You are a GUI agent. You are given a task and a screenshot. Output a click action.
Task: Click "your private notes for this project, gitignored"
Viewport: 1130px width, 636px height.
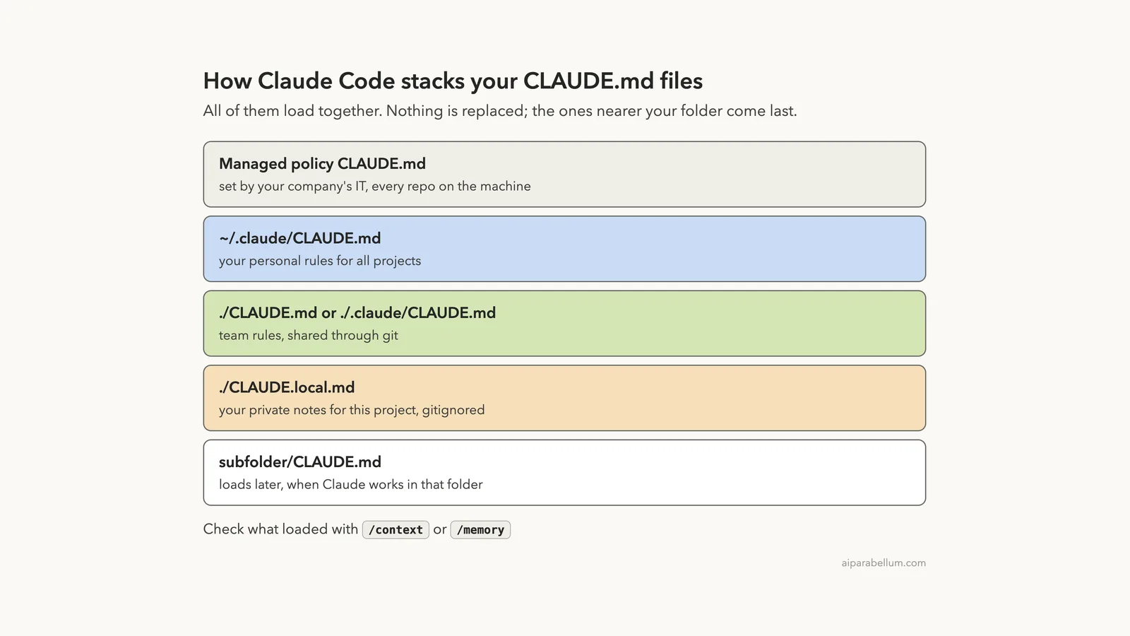coord(352,410)
